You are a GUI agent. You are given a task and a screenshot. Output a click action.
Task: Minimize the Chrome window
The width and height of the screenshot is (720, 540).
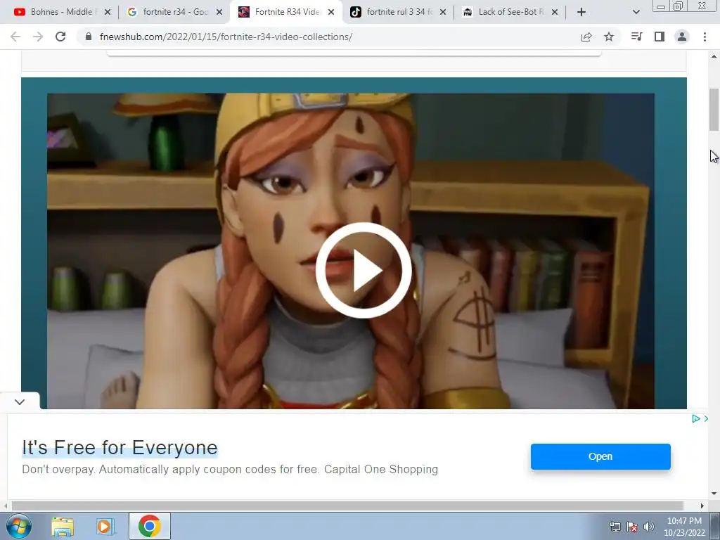click(661, 6)
